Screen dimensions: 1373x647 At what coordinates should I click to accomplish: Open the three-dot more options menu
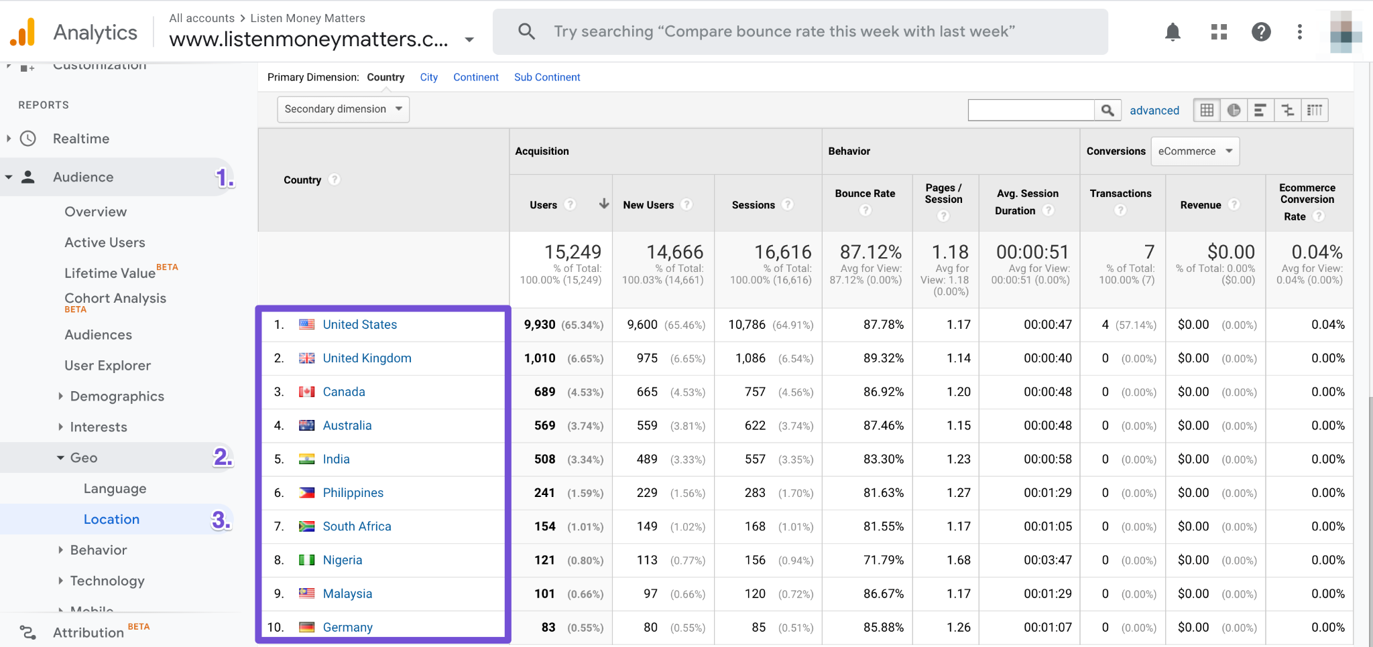point(1300,31)
